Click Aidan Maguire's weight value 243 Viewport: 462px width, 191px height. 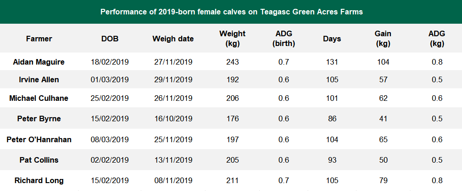tap(232, 62)
